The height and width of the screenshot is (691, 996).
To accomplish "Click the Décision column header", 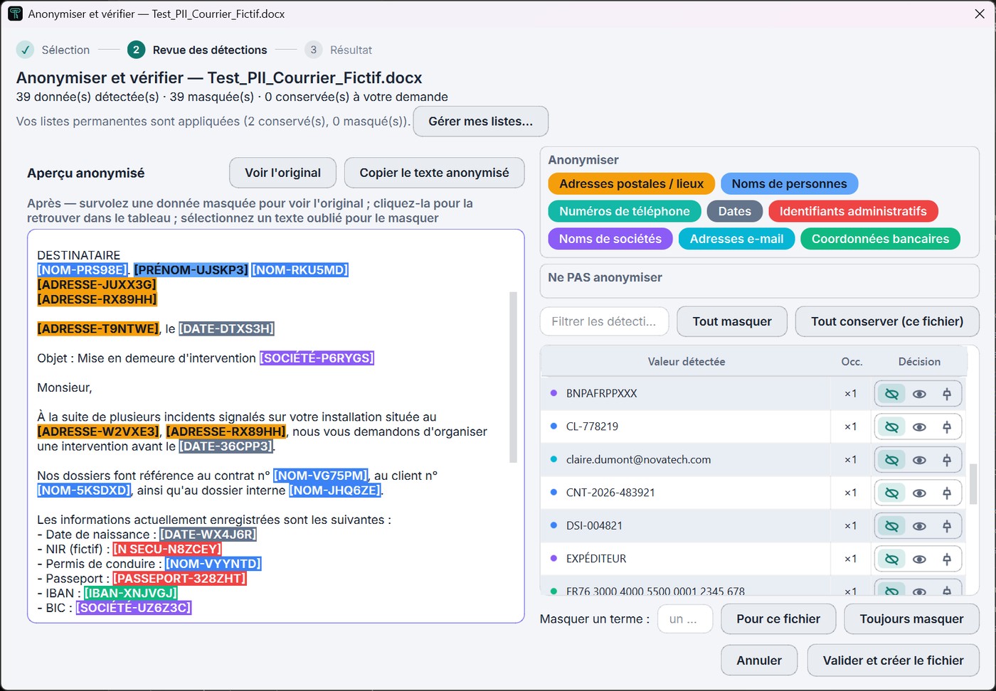I will [919, 362].
